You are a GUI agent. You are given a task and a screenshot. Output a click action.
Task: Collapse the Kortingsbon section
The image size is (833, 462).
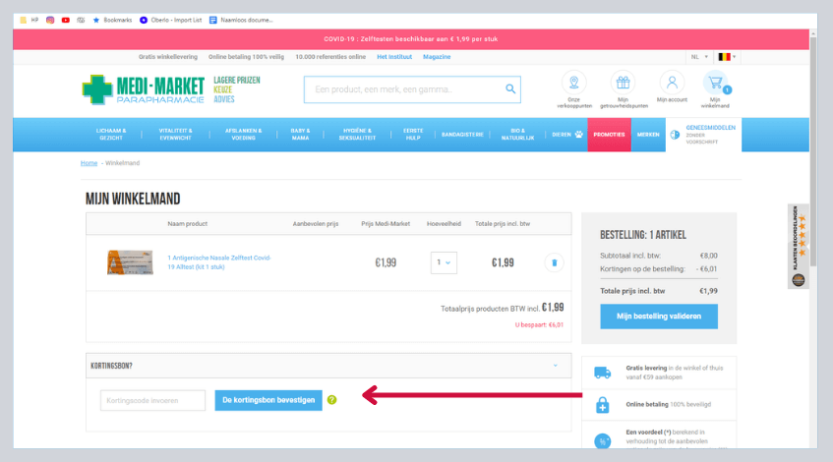click(555, 366)
